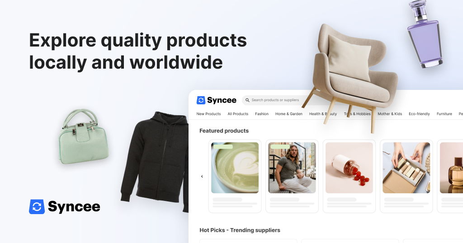
Task: Go to Home & Garden category
Action: click(289, 114)
